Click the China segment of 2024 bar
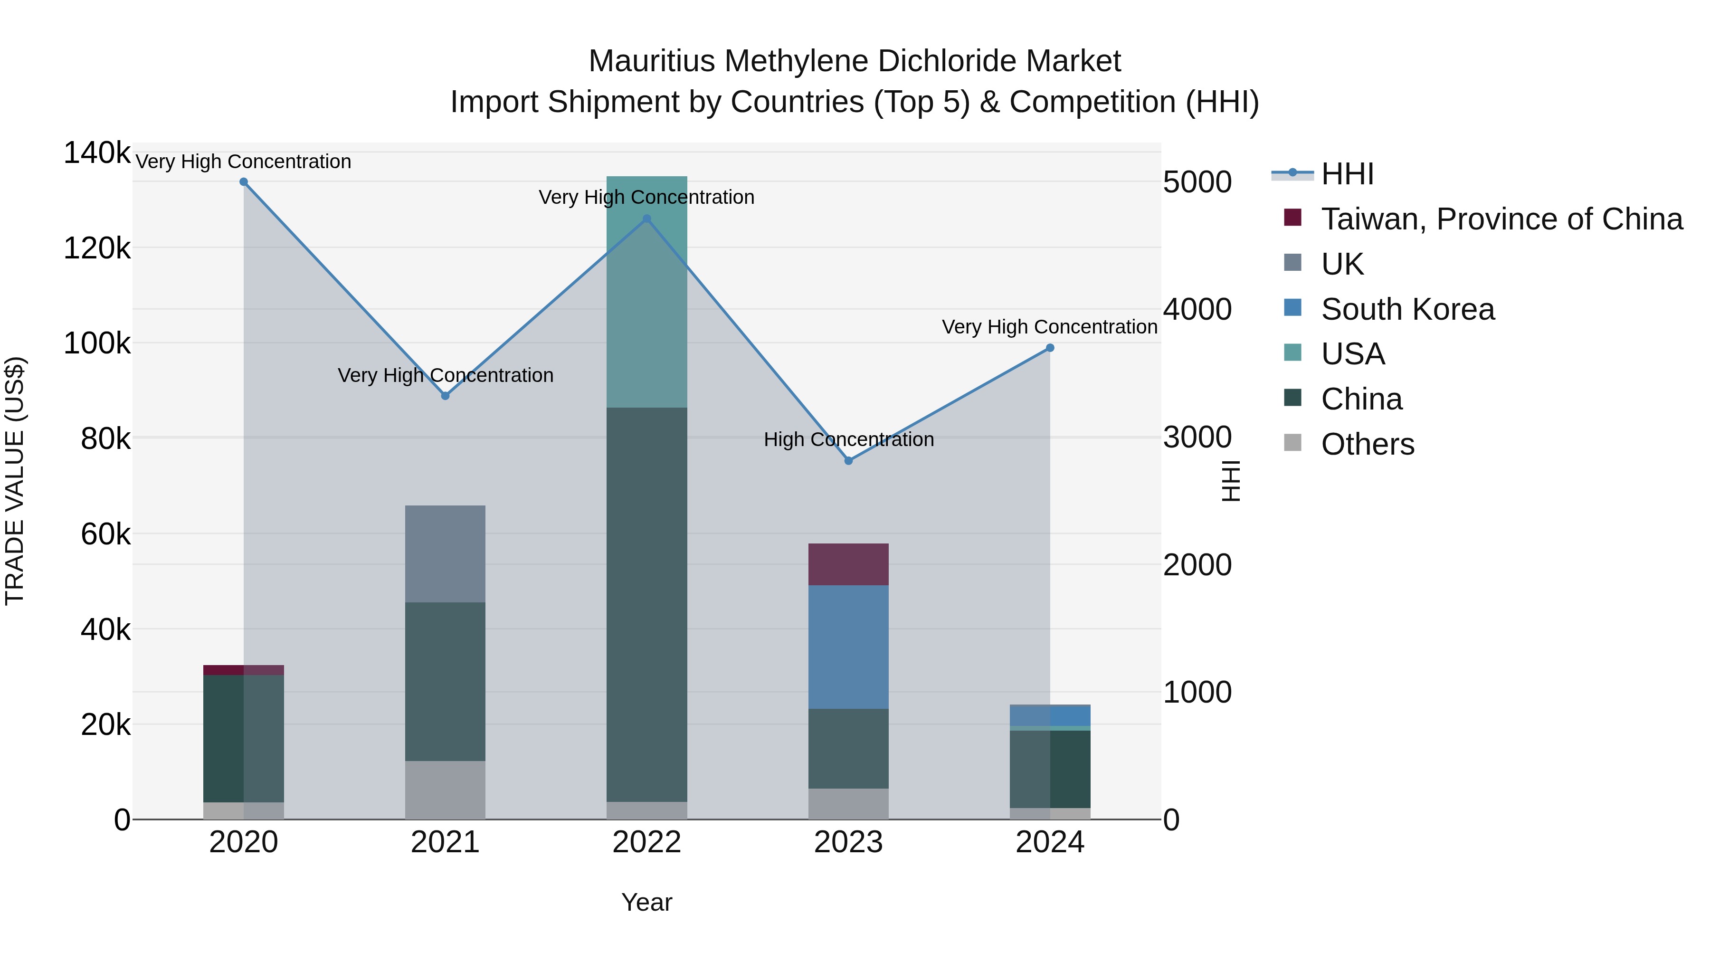Screen dimensions: 1710x962 [x=1050, y=770]
